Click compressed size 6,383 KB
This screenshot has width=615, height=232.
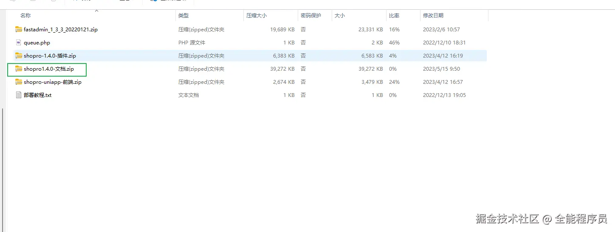284,56
